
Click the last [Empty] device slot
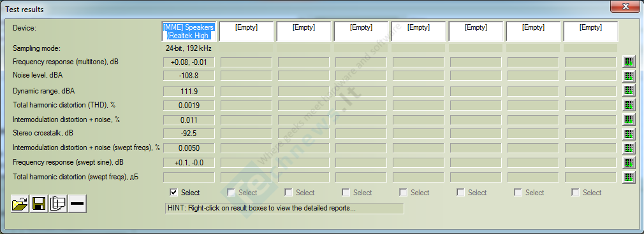coord(590,31)
